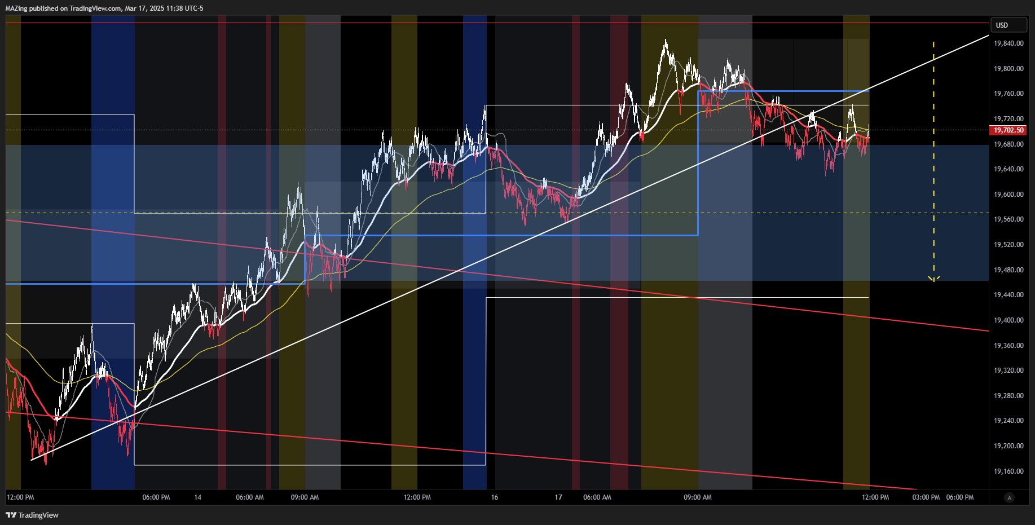Click the header text 'MAZing published on TradingView.com'
Screen dimensions: 1035x525
click(x=63, y=8)
